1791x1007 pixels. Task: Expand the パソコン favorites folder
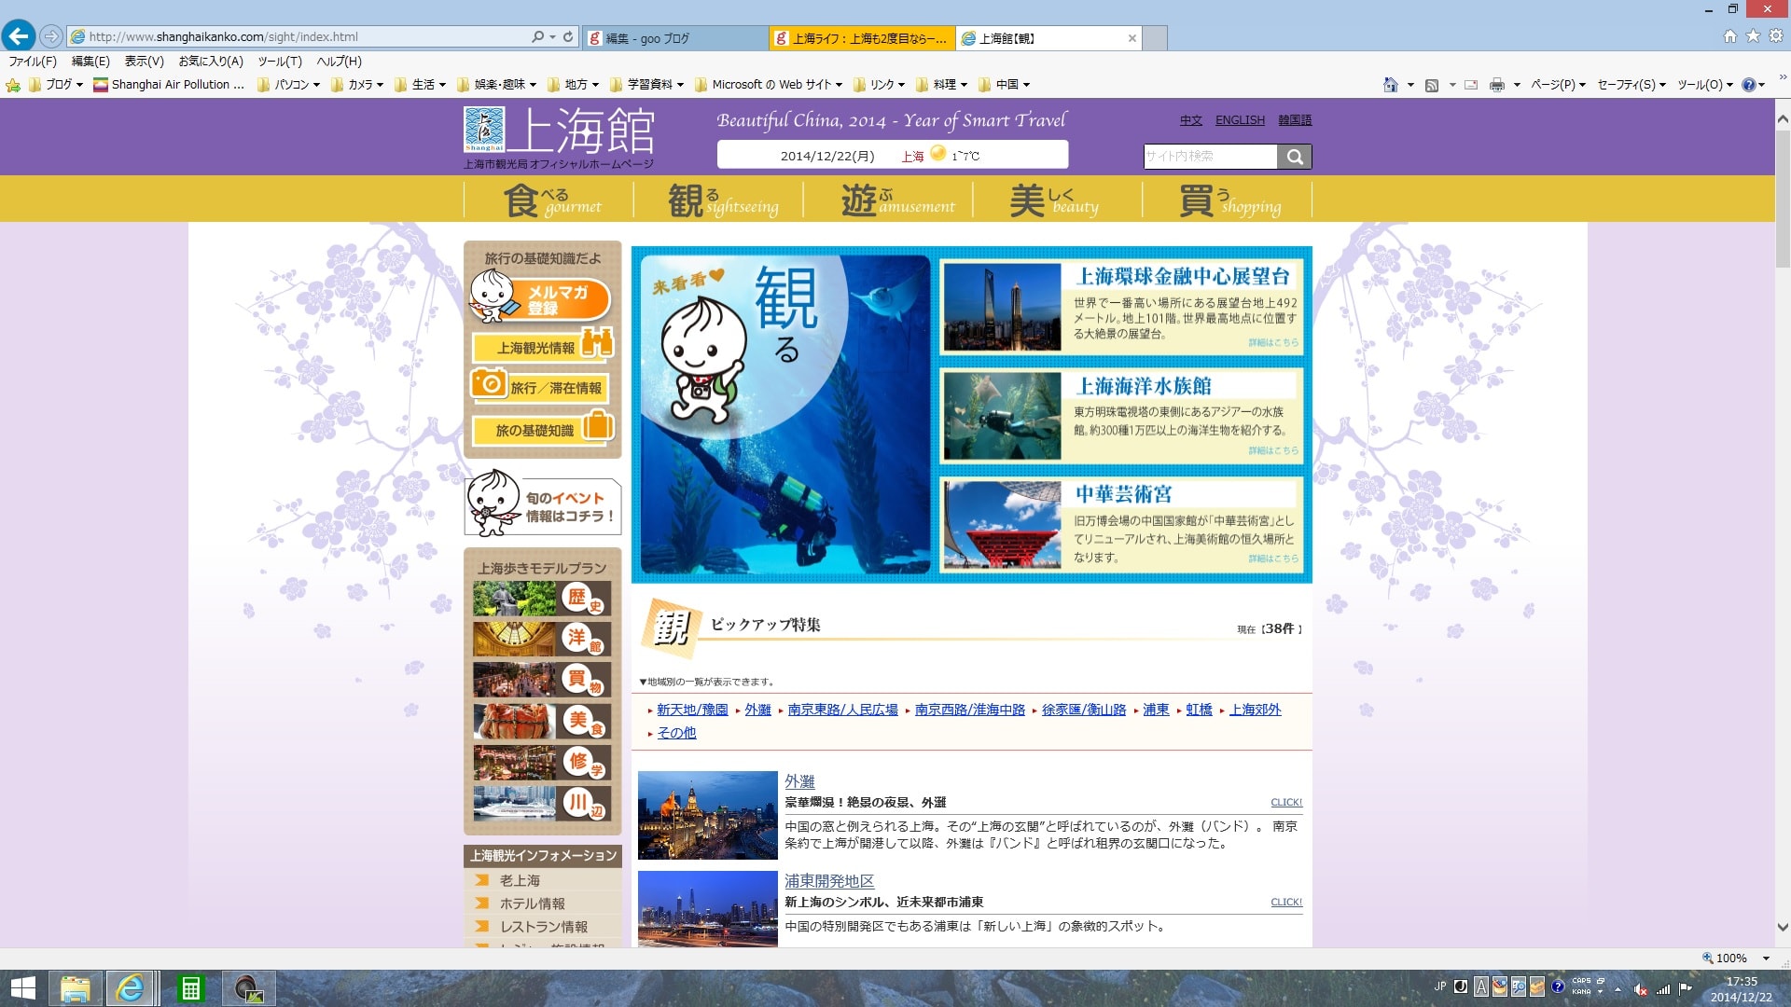289,85
